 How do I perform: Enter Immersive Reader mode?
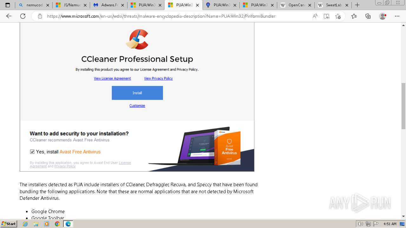326,16
